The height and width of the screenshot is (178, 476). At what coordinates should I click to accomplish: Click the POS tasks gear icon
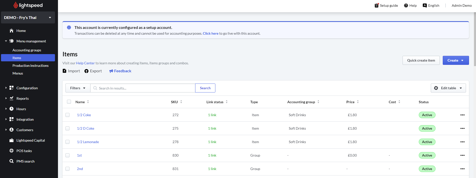(x=11, y=151)
